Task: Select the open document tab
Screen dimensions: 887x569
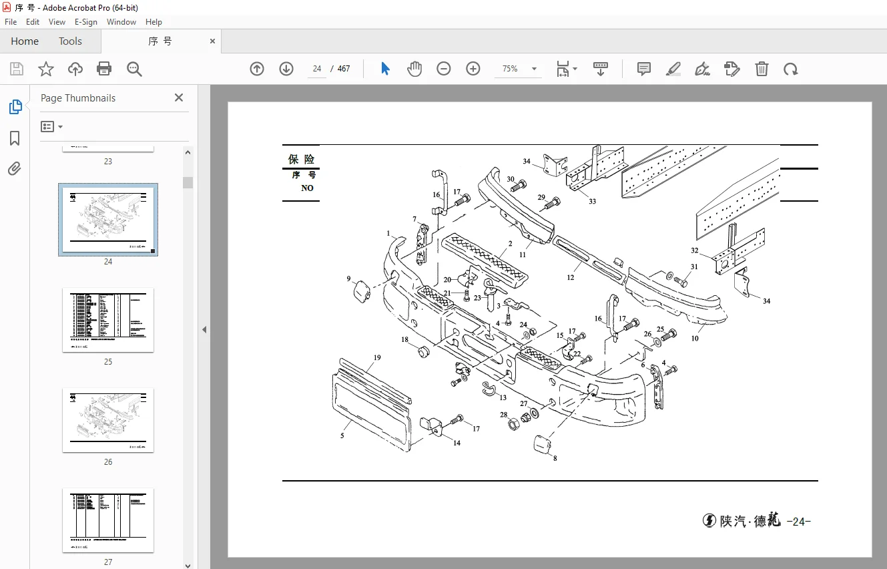Action: click(161, 41)
